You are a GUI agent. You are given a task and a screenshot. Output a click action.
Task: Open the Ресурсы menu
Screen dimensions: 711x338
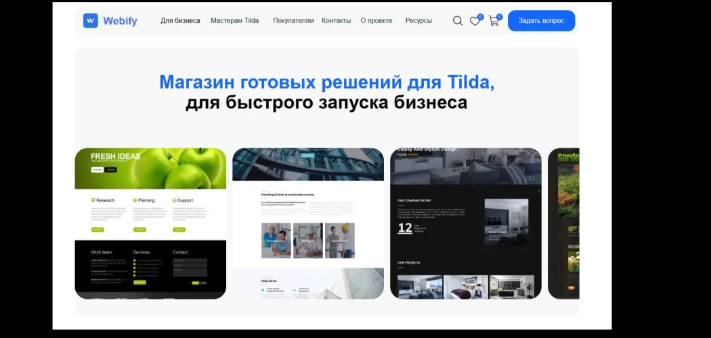[x=418, y=20]
